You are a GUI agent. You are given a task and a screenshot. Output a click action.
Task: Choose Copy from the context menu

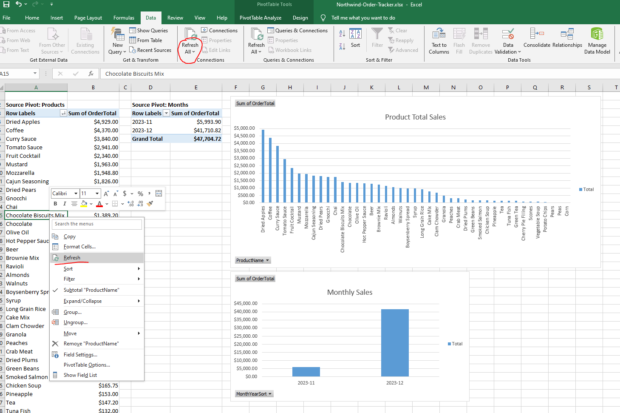[x=97, y=236]
